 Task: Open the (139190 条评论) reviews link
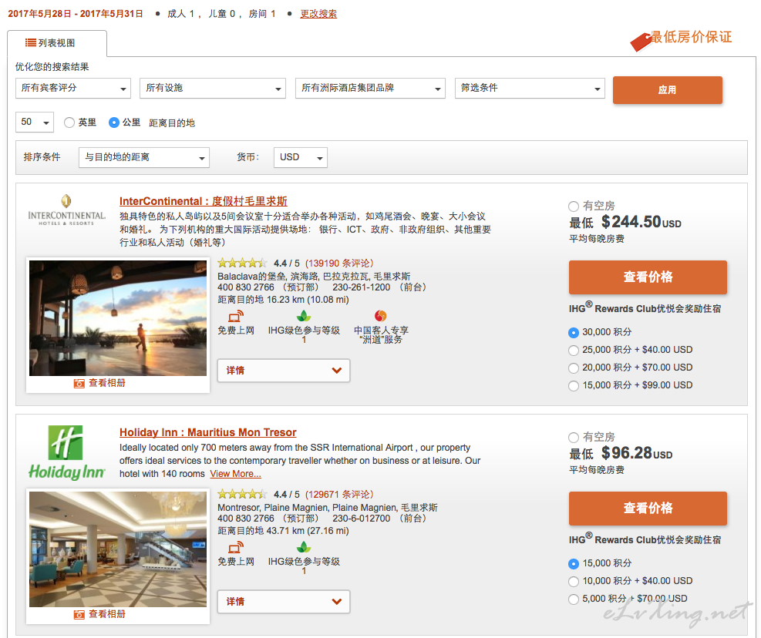[340, 264]
